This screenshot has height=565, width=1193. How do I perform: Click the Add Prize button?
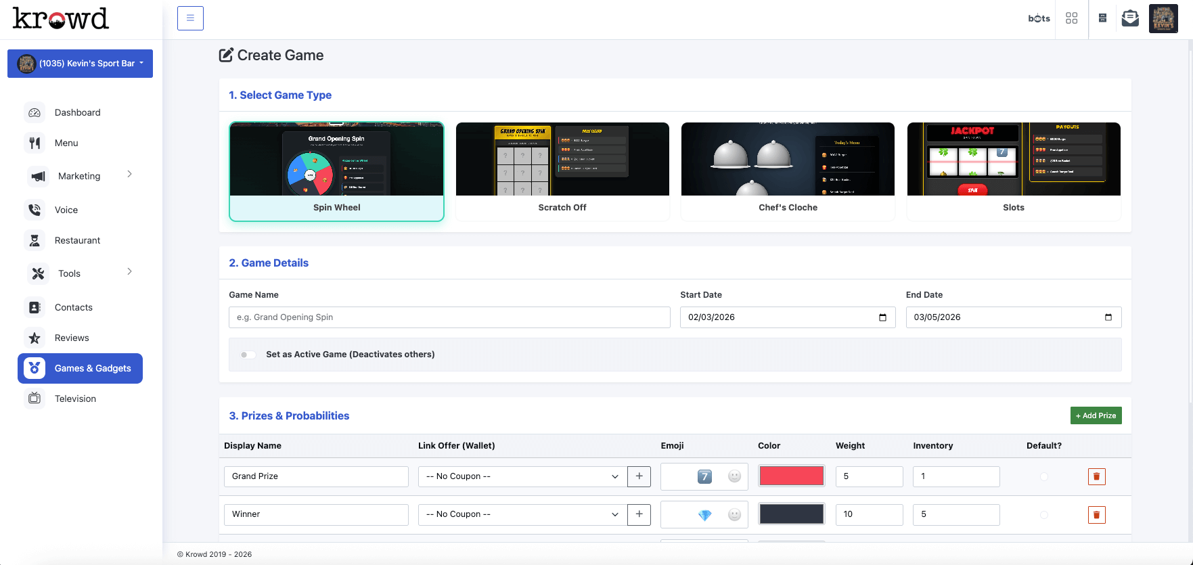[x=1096, y=415]
